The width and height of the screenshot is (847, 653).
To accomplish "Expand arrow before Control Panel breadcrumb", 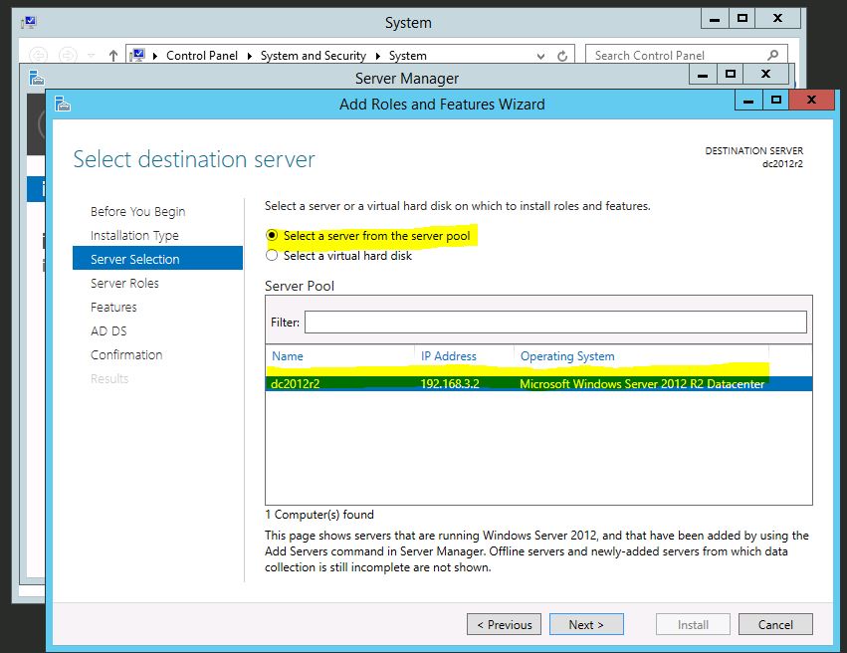I will [x=155, y=56].
